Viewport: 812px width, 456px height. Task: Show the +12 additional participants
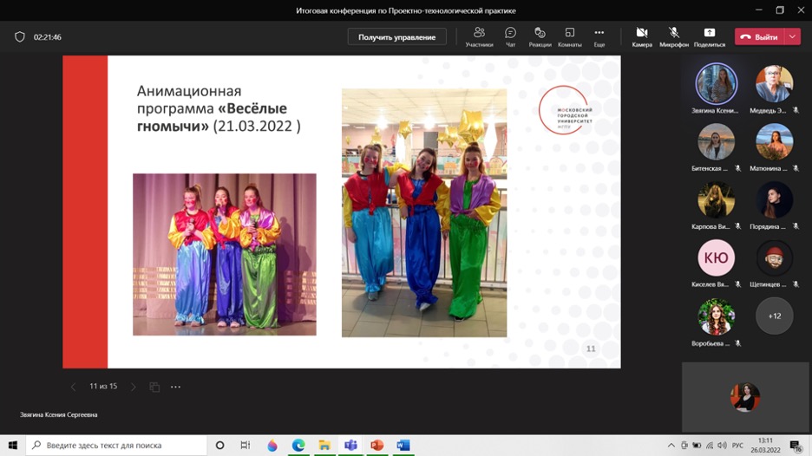coord(774,316)
